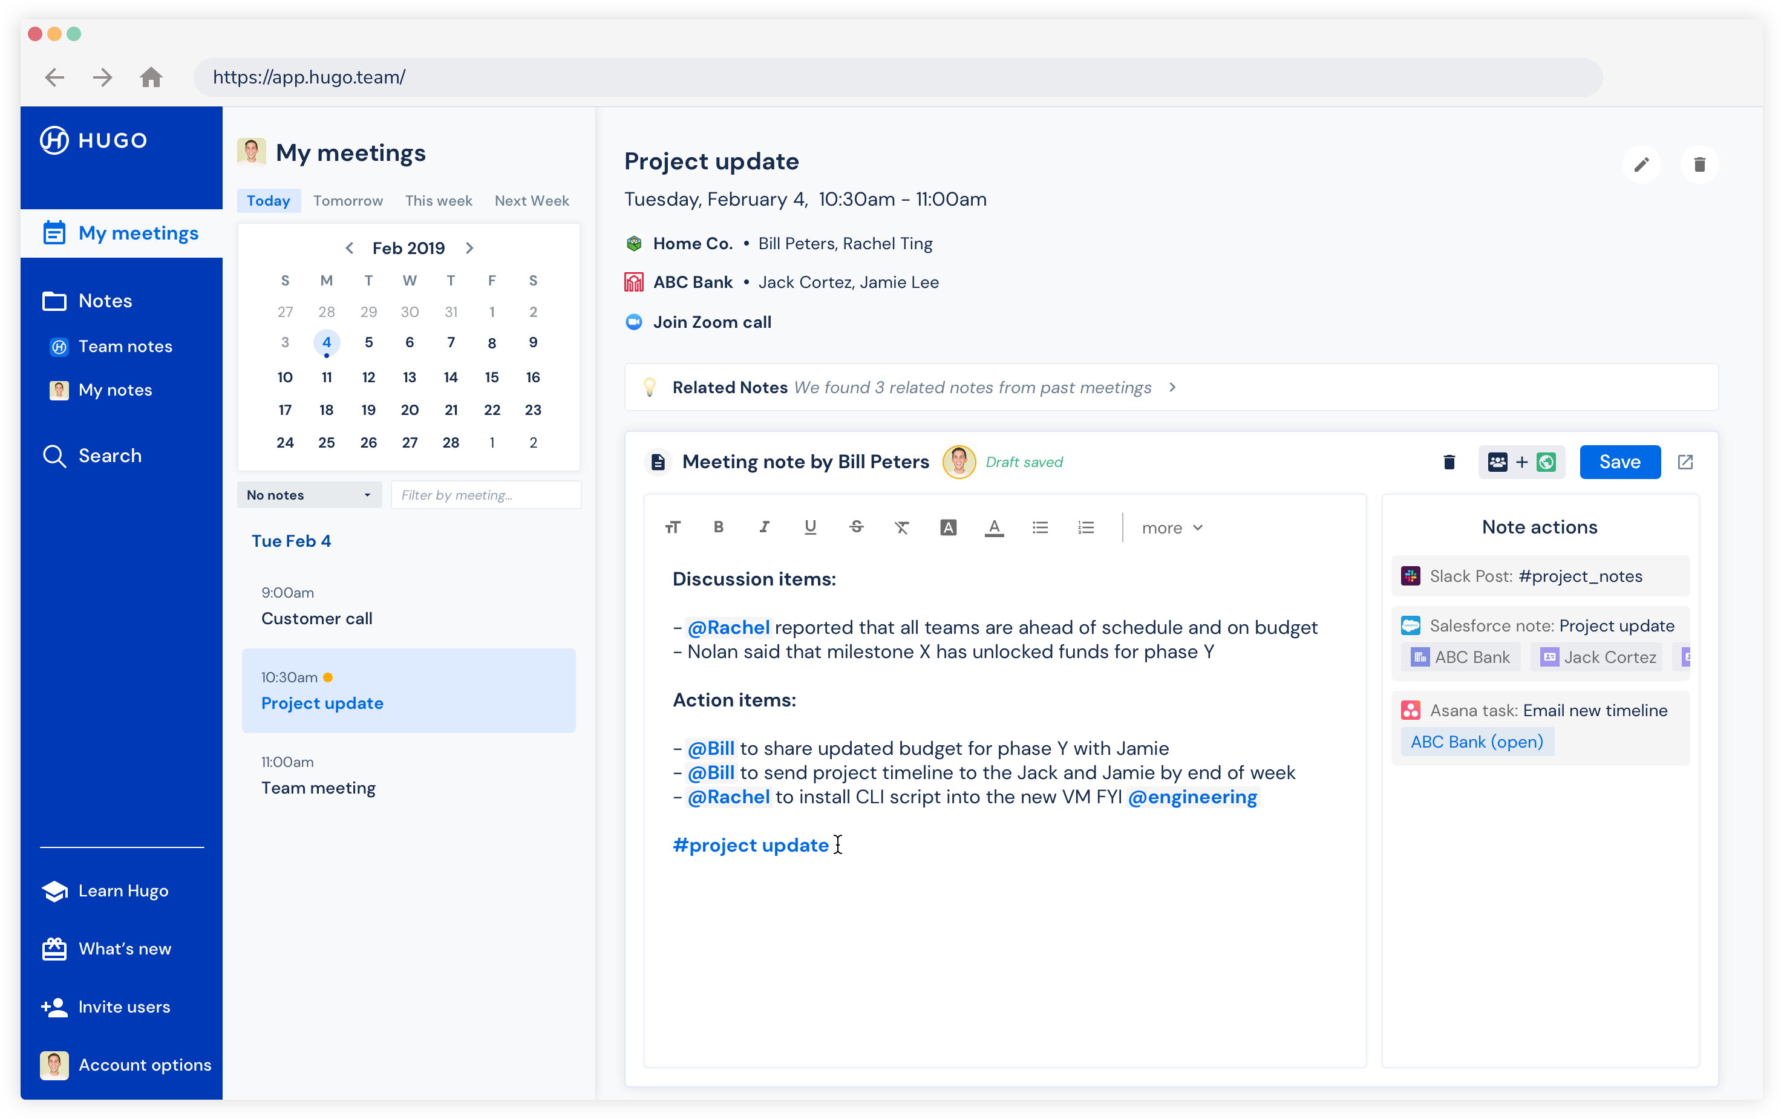
Task: Click the edit pencil icon for meeting
Action: (x=1642, y=164)
